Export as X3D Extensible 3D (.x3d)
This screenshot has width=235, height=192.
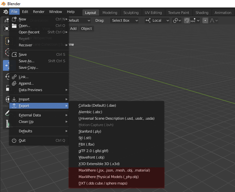(x=116, y=164)
